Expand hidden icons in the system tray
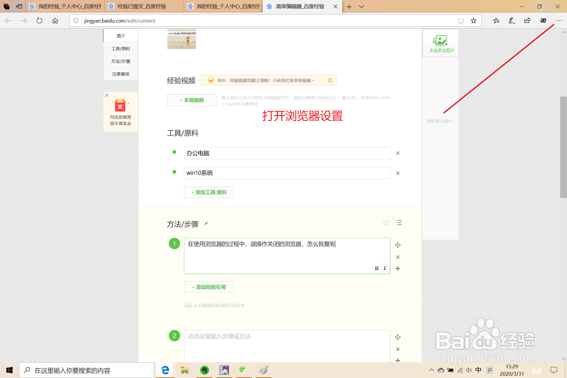This screenshot has height=378, width=567. tap(431, 370)
